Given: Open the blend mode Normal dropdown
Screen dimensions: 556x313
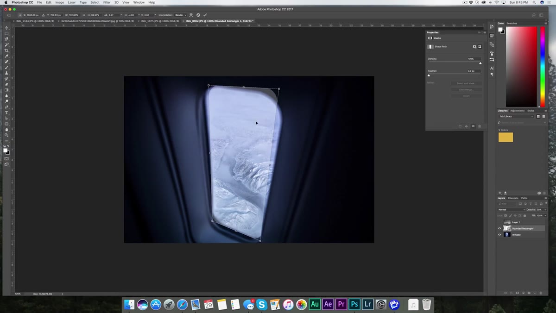Looking at the screenshot, I should coord(512,210).
